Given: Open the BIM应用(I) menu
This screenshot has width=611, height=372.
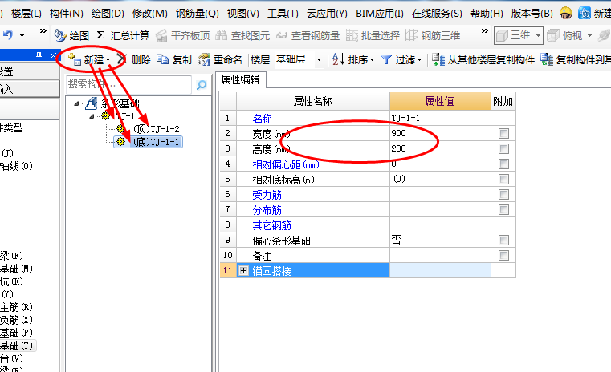Looking at the screenshot, I should [x=380, y=14].
